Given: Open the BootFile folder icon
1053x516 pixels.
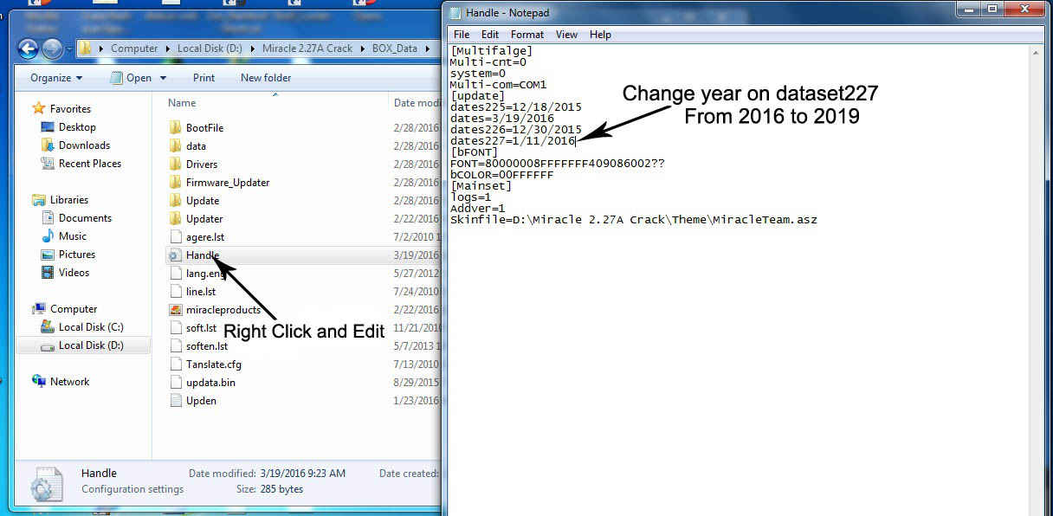Looking at the screenshot, I should (175, 127).
